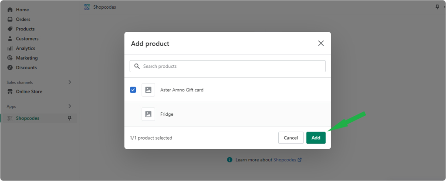Click the Add product dialog title
The image size is (446, 181).
point(150,44)
